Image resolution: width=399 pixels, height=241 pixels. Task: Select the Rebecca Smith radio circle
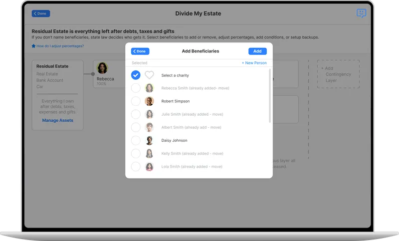136,88
